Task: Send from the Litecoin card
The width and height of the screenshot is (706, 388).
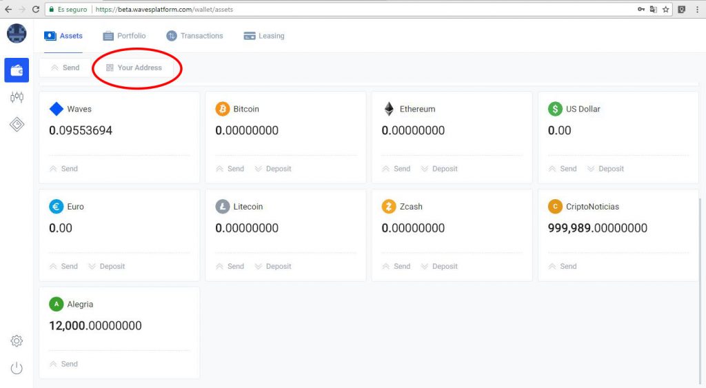Action: 230,267
